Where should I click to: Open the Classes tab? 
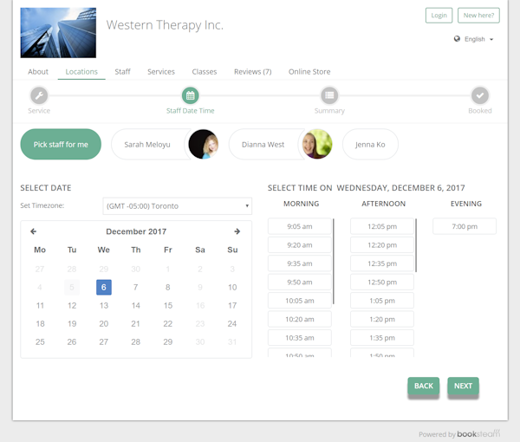click(x=205, y=72)
